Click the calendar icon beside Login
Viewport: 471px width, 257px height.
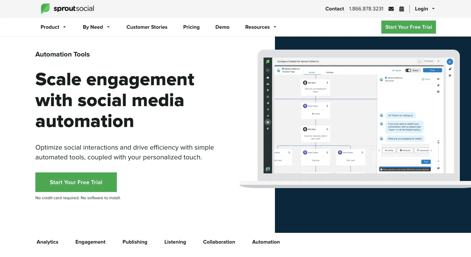pyautogui.click(x=402, y=9)
